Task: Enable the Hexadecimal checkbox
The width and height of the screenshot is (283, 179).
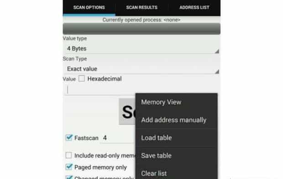Action: coord(82,79)
